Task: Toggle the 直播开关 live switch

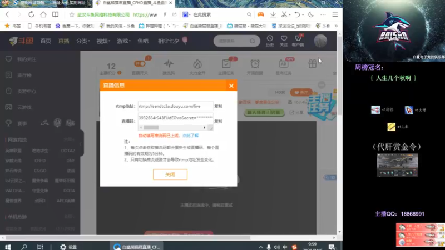Action: (x=140, y=64)
